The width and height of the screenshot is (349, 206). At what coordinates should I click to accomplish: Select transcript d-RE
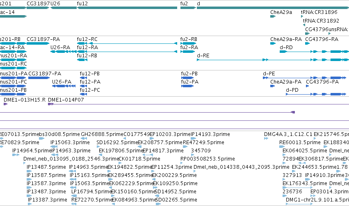(x=273, y=60)
